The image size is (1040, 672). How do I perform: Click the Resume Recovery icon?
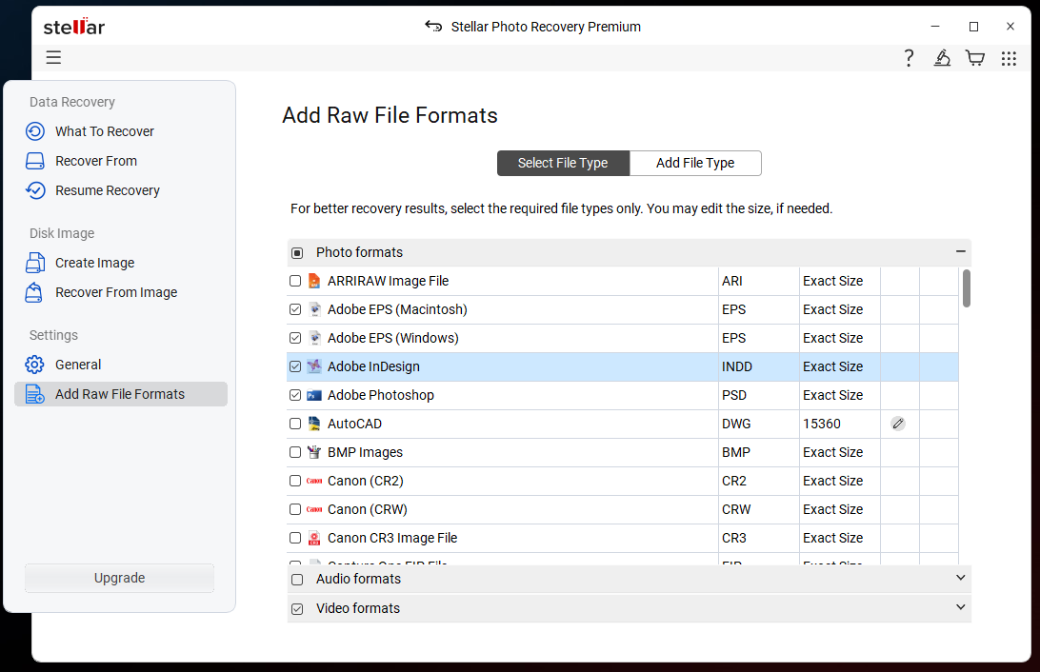(x=35, y=191)
